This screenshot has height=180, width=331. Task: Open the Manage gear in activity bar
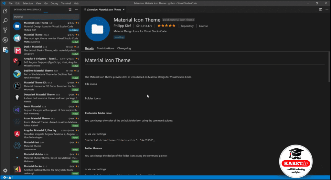(x=5, y=171)
